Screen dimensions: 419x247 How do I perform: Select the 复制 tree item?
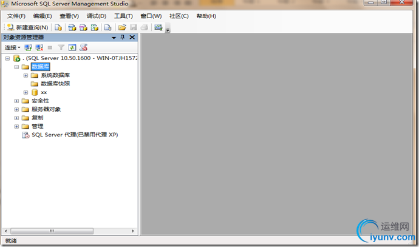pos(38,118)
